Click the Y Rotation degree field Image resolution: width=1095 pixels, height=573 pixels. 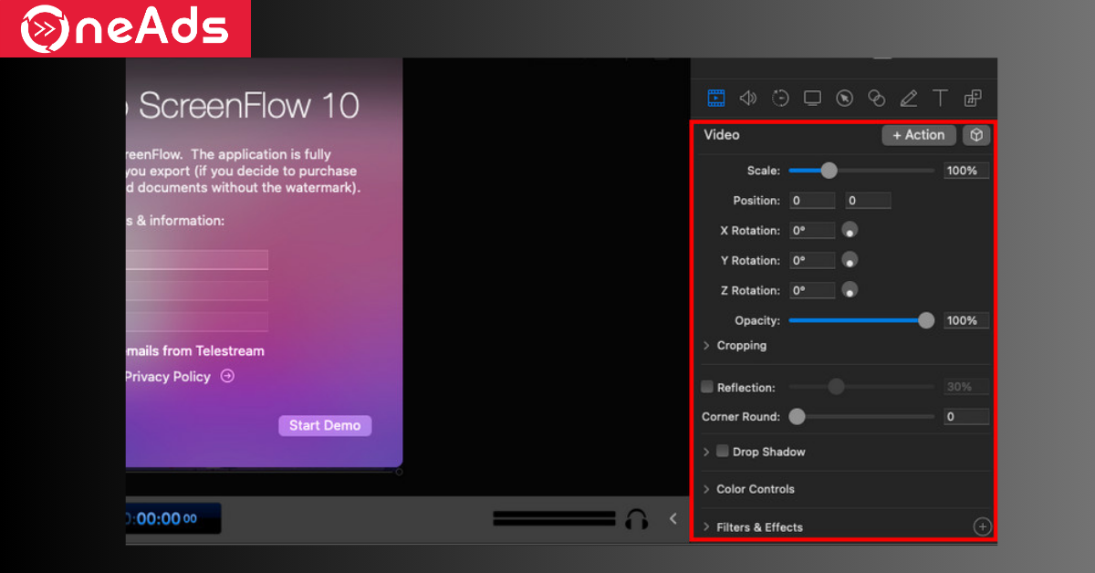tap(812, 260)
